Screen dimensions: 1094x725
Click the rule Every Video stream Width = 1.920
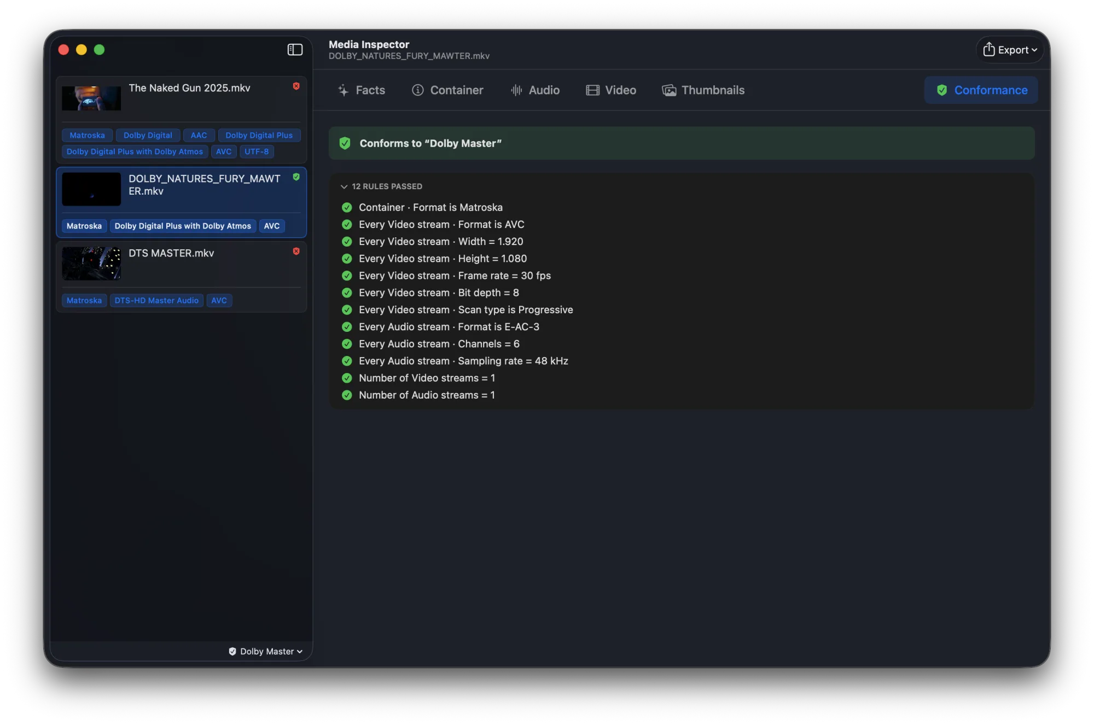(x=441, y=241)
